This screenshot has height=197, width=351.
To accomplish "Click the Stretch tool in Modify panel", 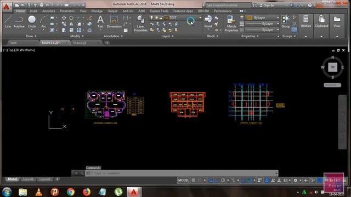I will pos(64,30).
